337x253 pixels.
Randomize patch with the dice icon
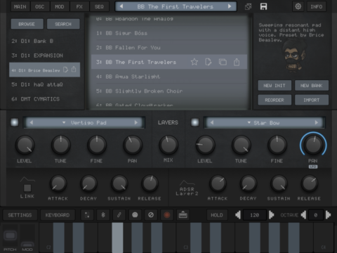pyautogui.click(x=248, y=7)
